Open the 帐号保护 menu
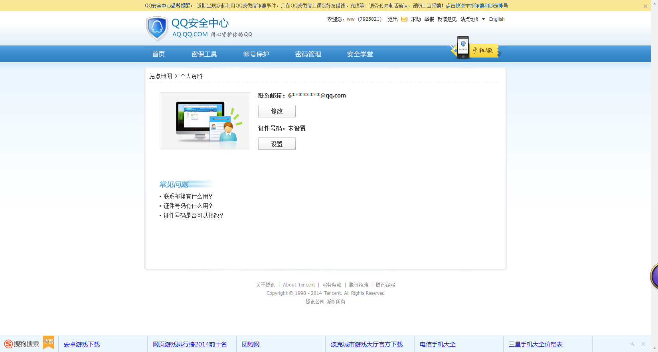Image resolution: width=658 pixels, height=352 pixels. click(x=256, y=54)
